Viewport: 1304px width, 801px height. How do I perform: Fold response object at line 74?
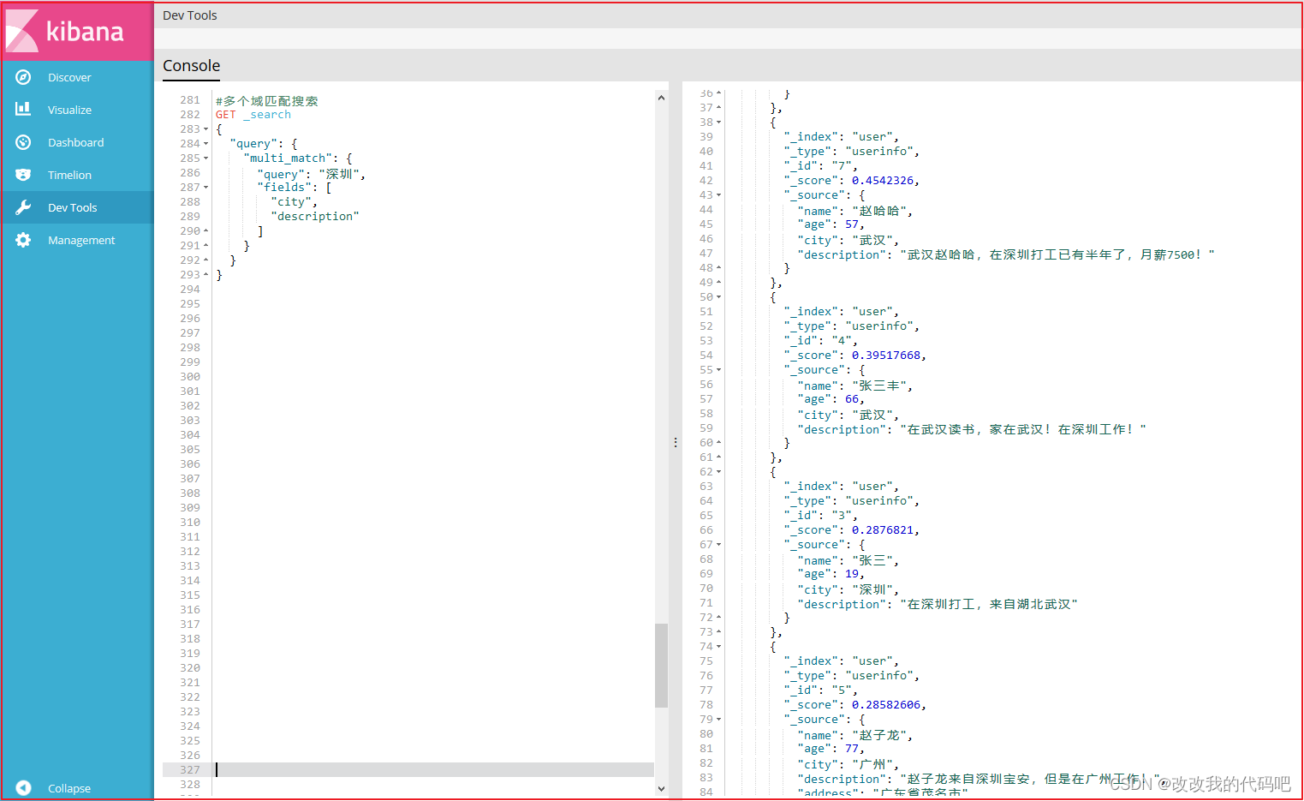click(718, 647)
